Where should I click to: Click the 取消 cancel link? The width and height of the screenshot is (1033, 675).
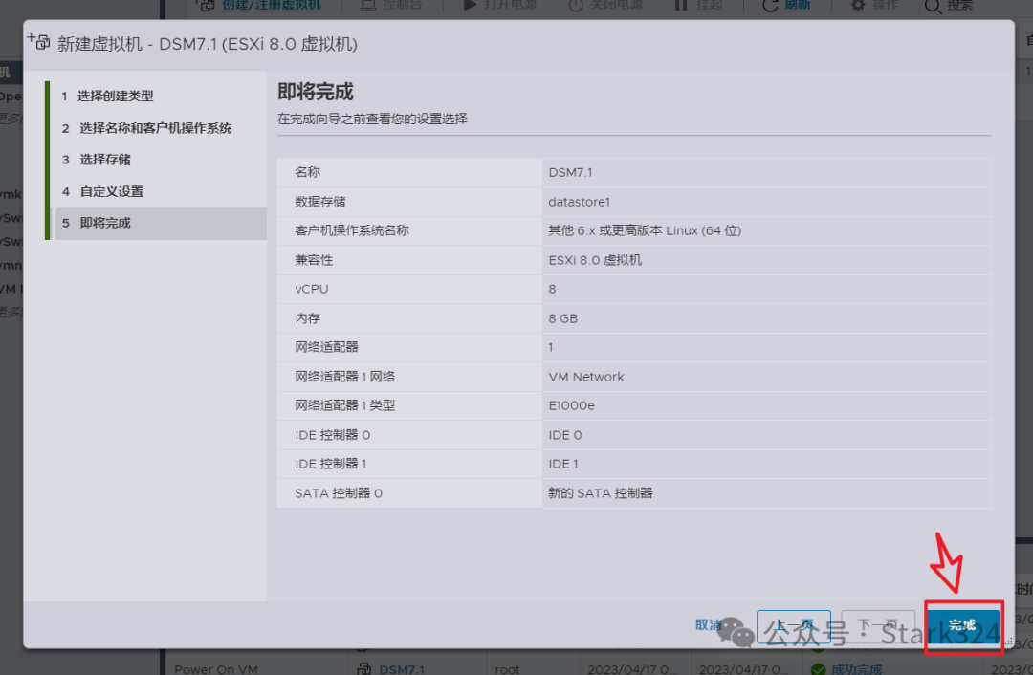coord(709,621)
